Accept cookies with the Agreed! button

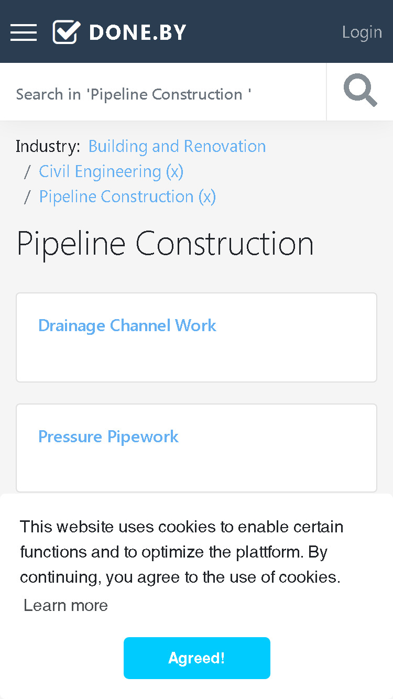(197, 658)
